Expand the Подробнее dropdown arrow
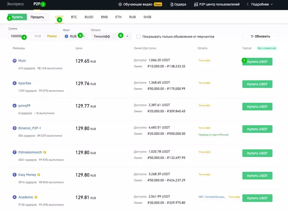The height and width of the screenshot is (211, 288). point(272,4)
